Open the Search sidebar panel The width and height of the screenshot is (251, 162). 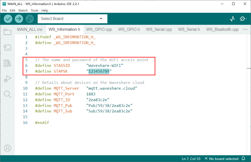pos(8,94)
